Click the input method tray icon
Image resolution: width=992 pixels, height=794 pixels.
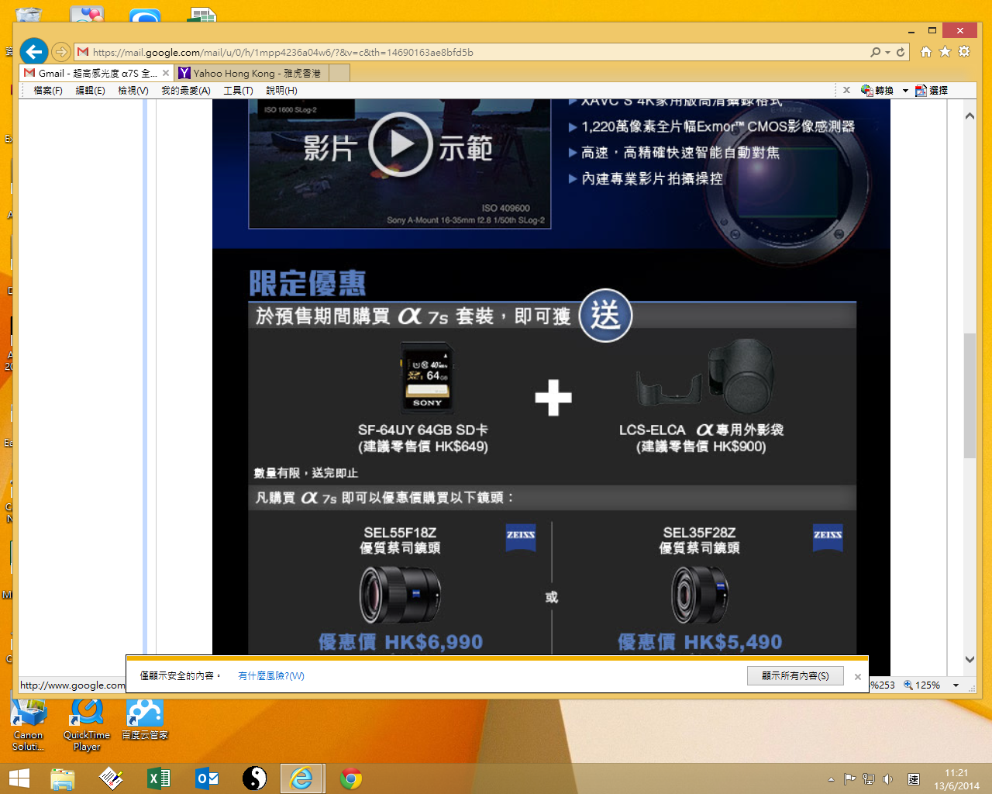[914, 779]
